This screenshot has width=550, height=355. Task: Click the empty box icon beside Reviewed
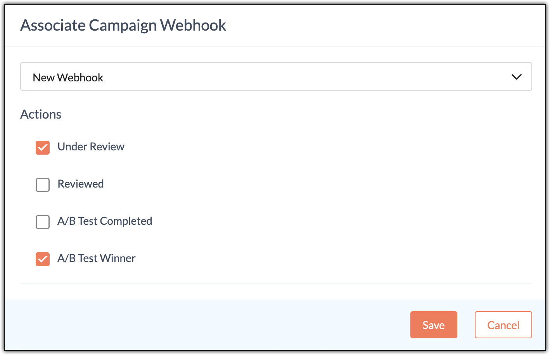click(43, 184)
